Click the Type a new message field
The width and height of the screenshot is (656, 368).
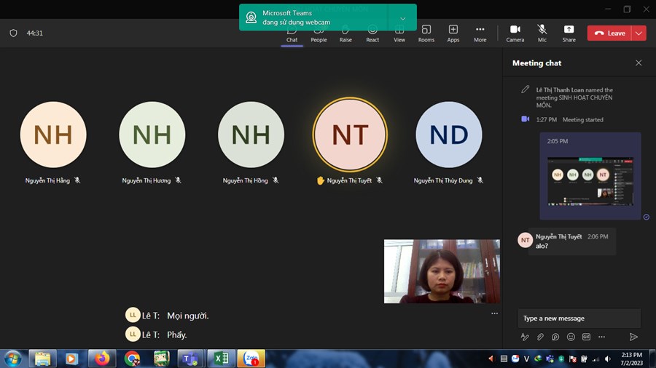(579, 318)
